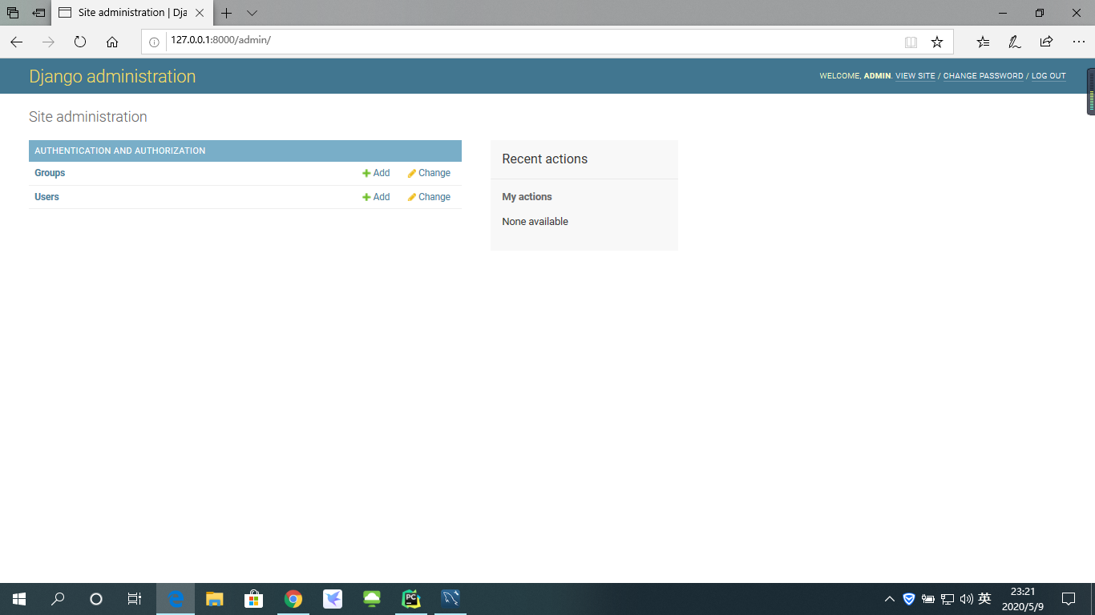Open the favorites hub icon

(x=983, y=42)
